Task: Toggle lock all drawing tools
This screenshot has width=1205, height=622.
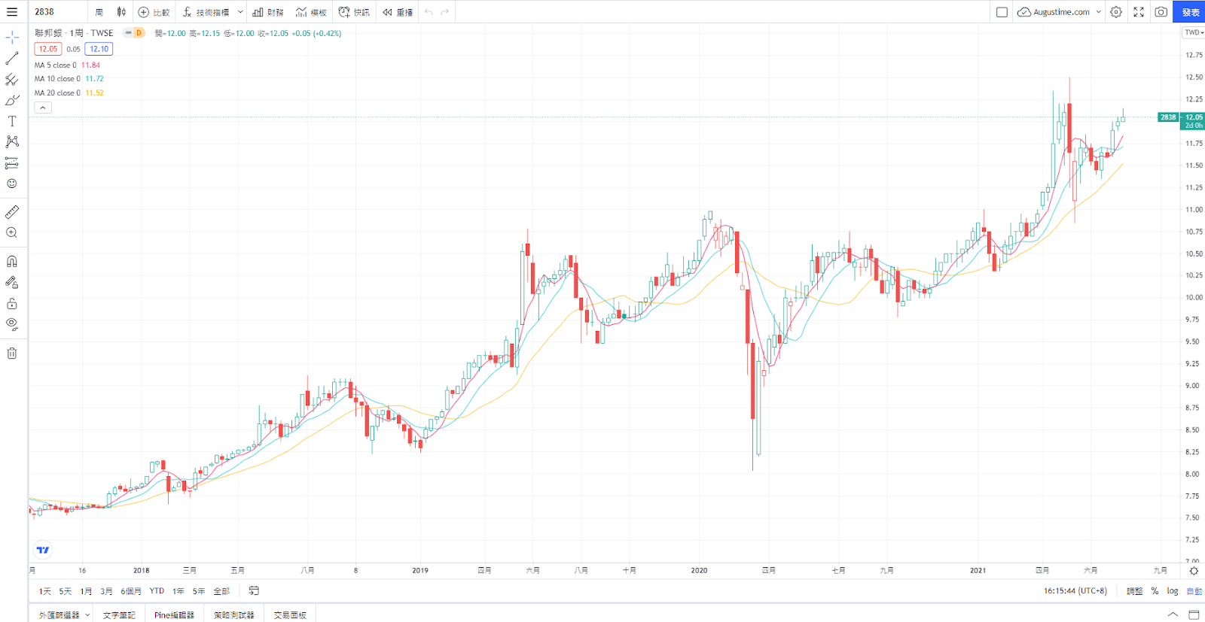Action: pyautogui.click(x=12, y=303)
